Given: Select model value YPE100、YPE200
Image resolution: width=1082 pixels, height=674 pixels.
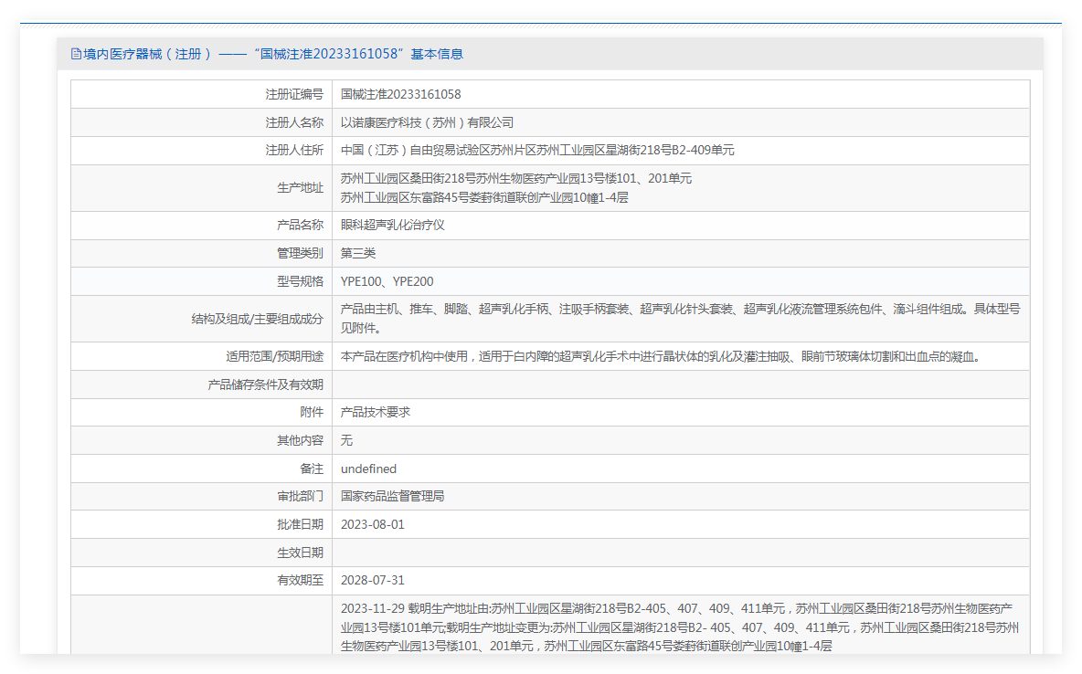Looking at the screenshot, I should (x=387, y=281).
